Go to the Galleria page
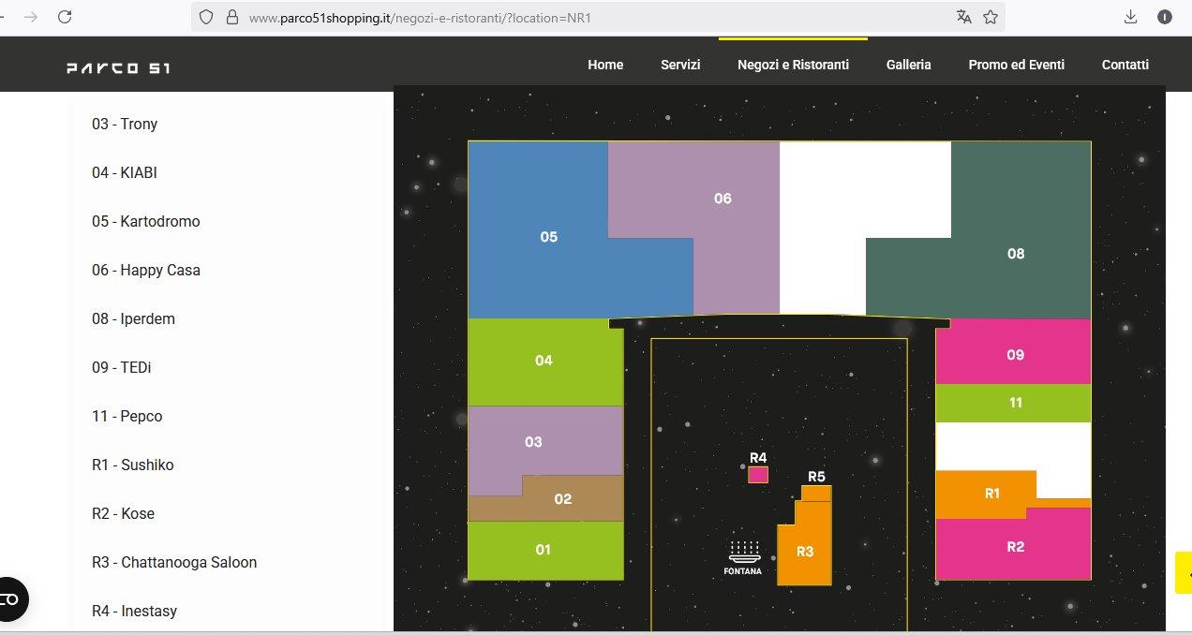 pos(908,65)
